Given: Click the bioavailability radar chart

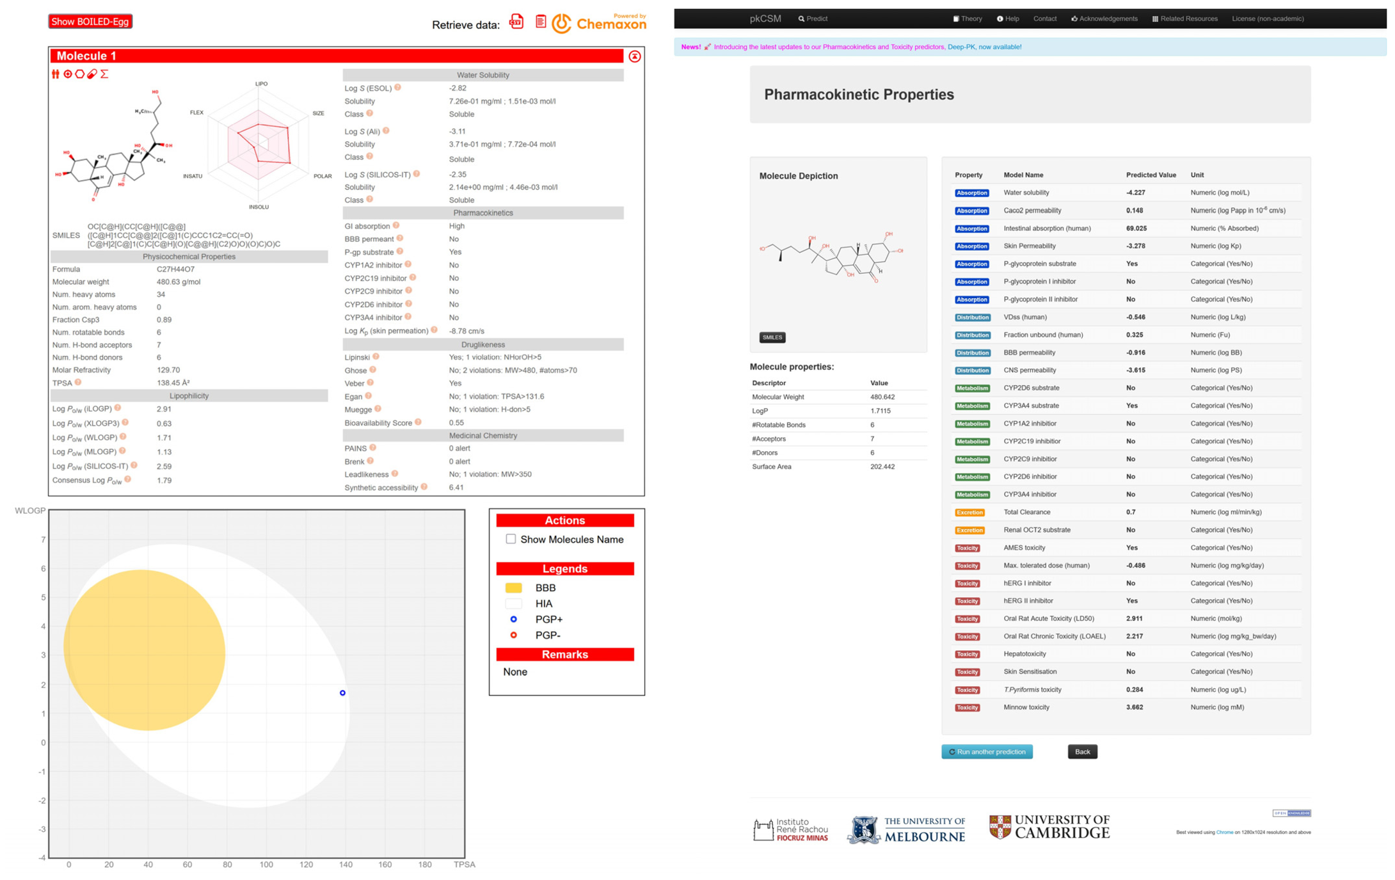Looking at the screenshot, I should (x=259, y=146).
